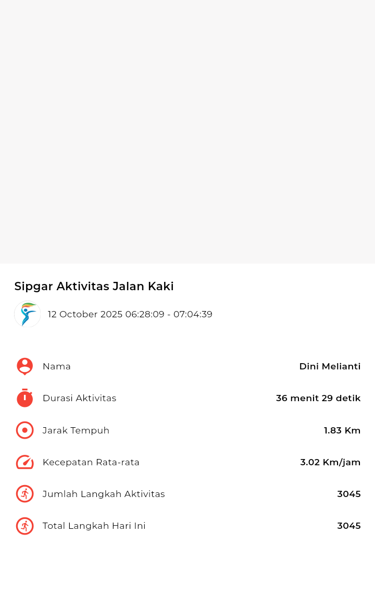The height and width of the screenshot is (595, 375).
Task: Click the person icon beside Nama
Action: click(x=24, y=366)
